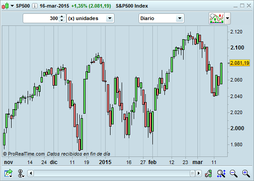Click the 2.081,19 price label
The image size is (254, 181).
(x=240, y=63)
